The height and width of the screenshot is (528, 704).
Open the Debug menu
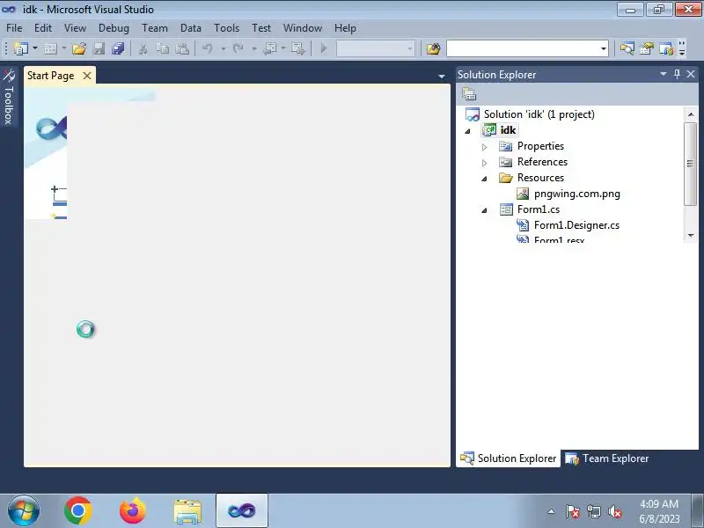(x=114, y=28)
